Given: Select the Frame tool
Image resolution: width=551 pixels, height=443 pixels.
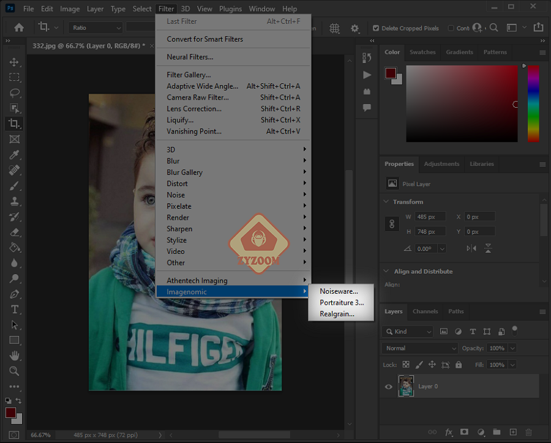Looking at the screenshot, I should click(x=14, y=139).
